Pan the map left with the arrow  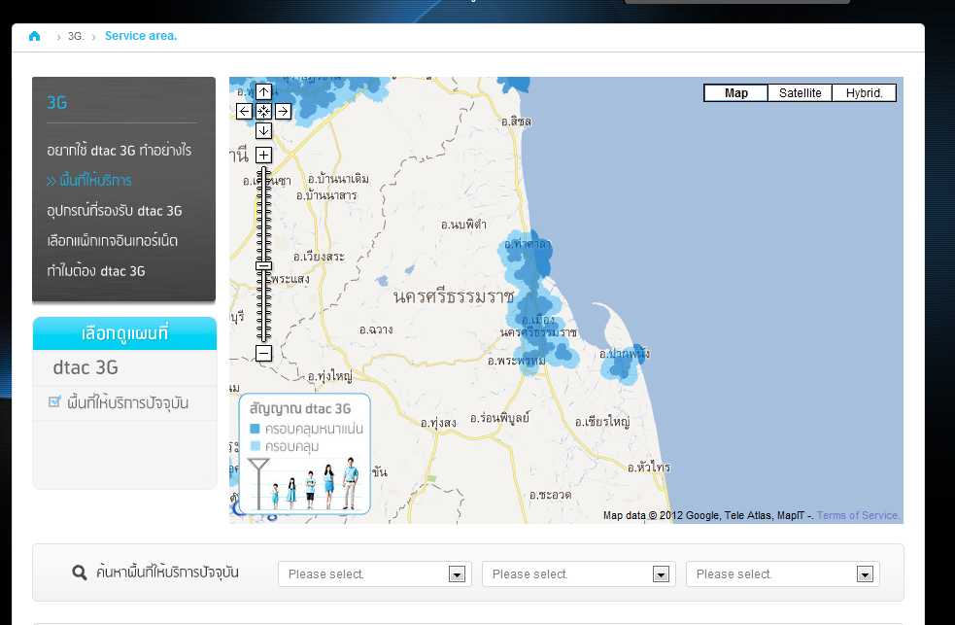(x=244, y=111)
